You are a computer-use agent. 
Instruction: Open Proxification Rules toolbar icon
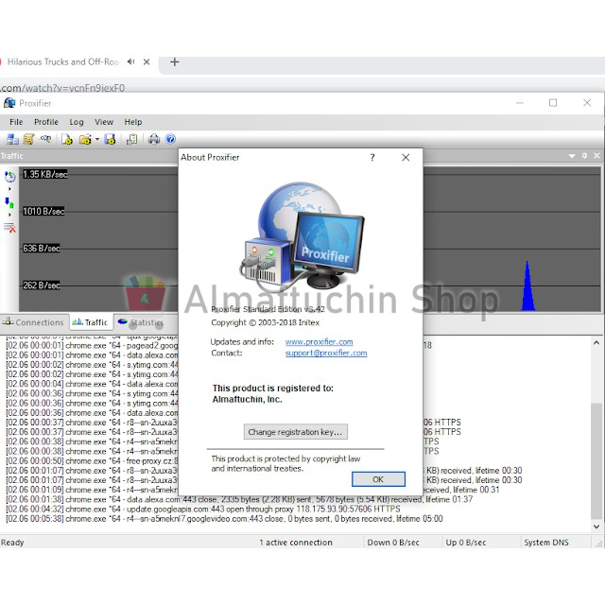29,139
